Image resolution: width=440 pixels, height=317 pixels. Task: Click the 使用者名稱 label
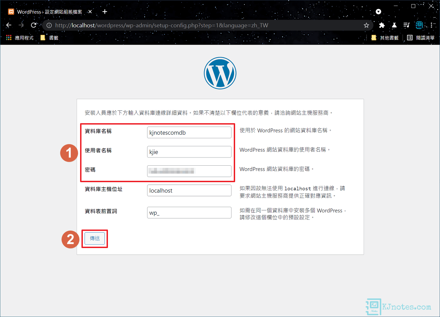pyautogui.click(x=98, y=150)
